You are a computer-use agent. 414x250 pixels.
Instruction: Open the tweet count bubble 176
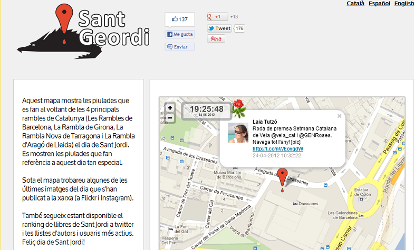coord(239,28)
